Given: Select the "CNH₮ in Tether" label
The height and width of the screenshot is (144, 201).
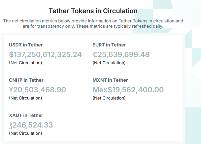Looking at the screenshot, I should coord(26,80).
